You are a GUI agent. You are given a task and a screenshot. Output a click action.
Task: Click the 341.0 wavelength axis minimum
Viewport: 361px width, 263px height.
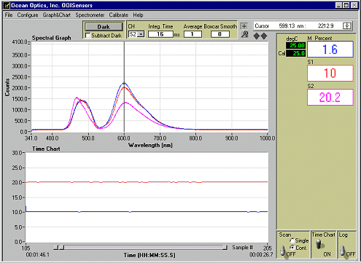[31, 138]
